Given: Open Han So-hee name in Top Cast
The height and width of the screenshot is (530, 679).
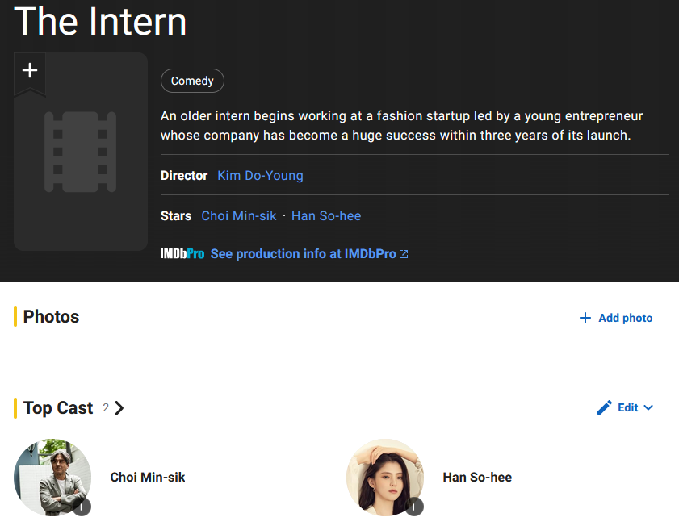Looking at the screenshot, I should pos(477,478).
